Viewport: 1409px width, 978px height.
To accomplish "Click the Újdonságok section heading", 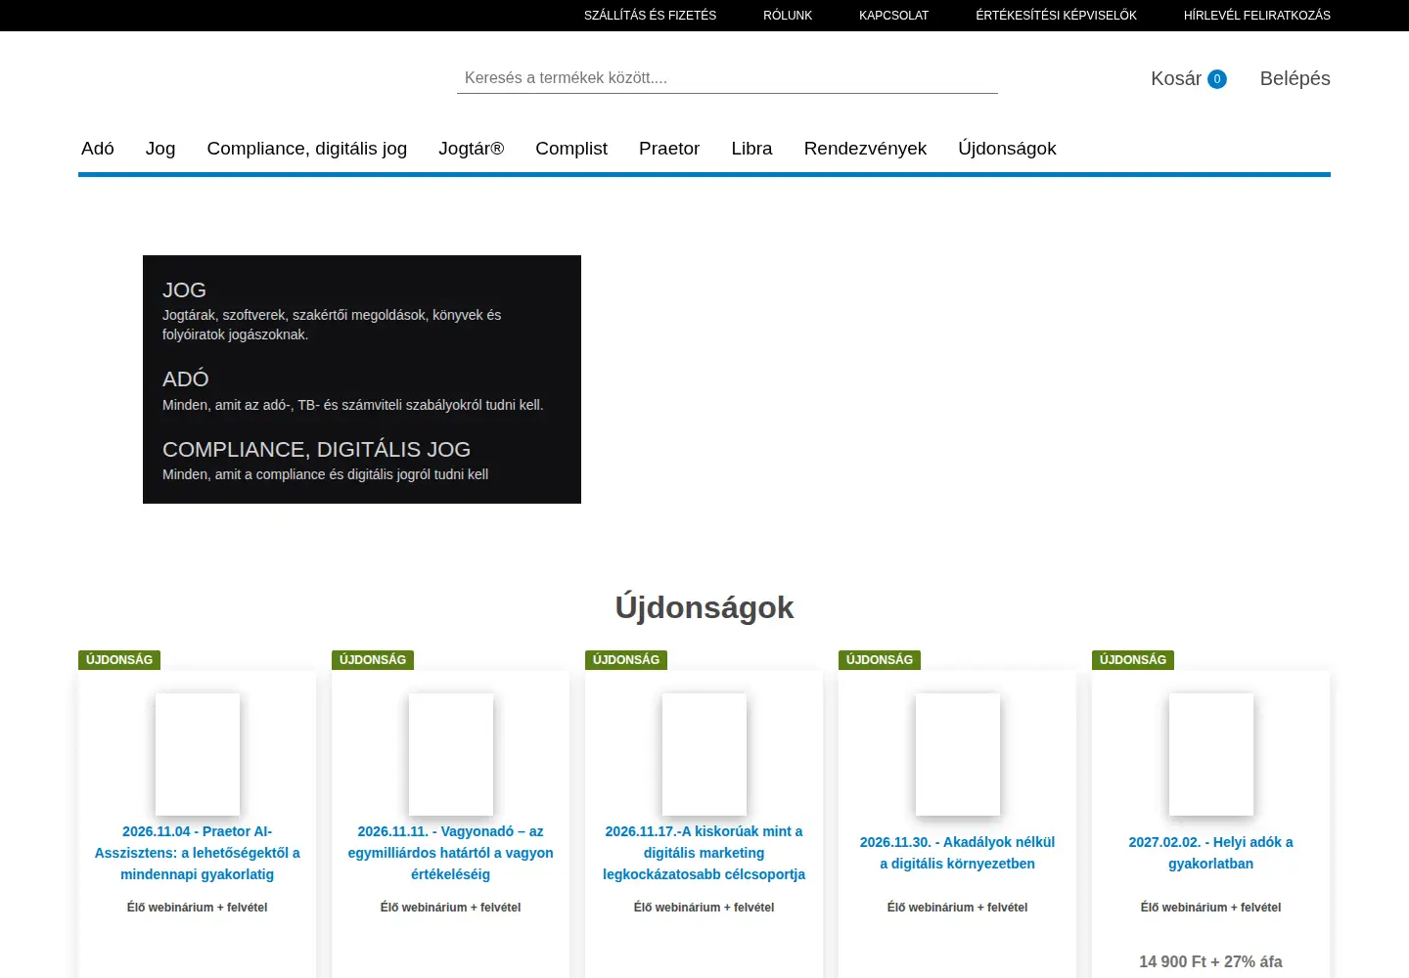I will 704,607.
